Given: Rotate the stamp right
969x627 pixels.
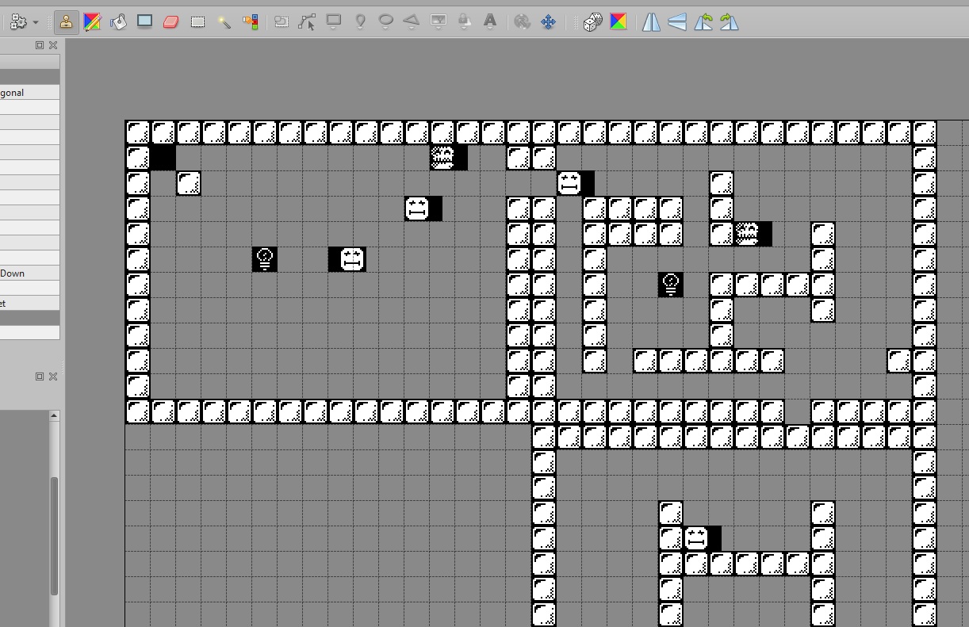Looking at the screenshot, I should click(x=730, y=22).
